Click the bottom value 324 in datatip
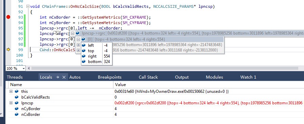 (107, 62)
